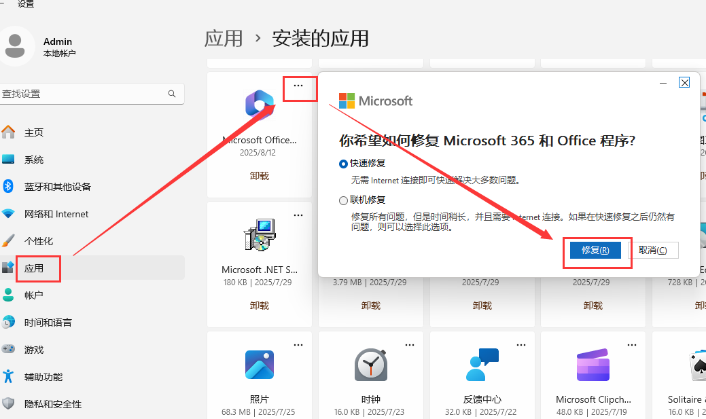This screenshot has height=419, width=706.
Task: Click the 本地帐户 label under Admin
Action: 59,53
